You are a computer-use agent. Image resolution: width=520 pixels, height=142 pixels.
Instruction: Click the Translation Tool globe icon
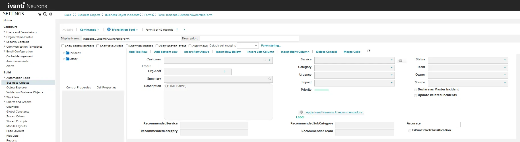tap(109, 29)
